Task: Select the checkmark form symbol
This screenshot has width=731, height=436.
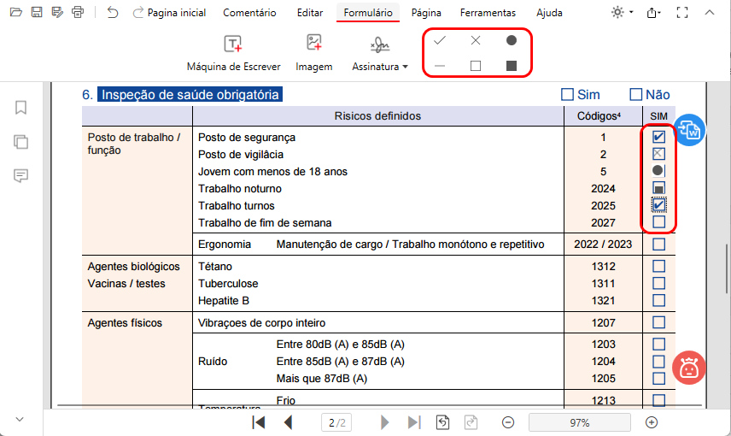Action: click(x=440, y=41)
